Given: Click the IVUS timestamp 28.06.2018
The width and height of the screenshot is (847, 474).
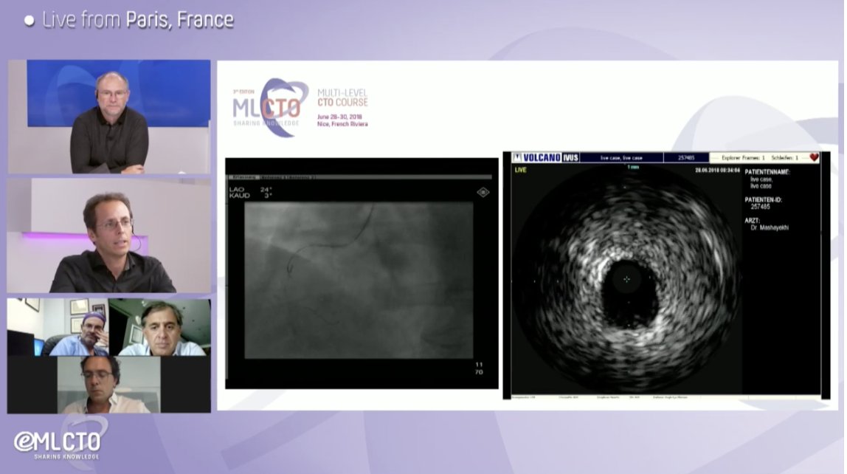Looking at the screenshot, I should click(x=717, y=171).
